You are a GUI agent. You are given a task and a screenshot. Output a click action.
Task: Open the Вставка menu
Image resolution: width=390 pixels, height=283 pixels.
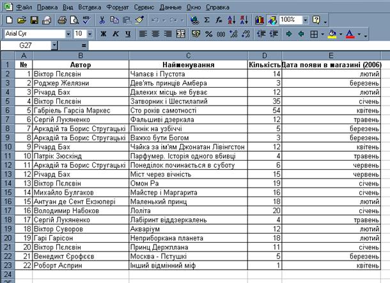pyautogui.click(x=90, y=8)
